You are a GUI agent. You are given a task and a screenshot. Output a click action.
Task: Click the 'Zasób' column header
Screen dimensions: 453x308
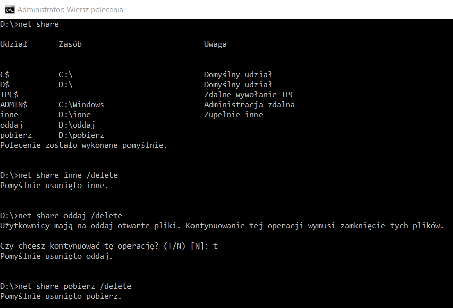[x=70, y=44]
